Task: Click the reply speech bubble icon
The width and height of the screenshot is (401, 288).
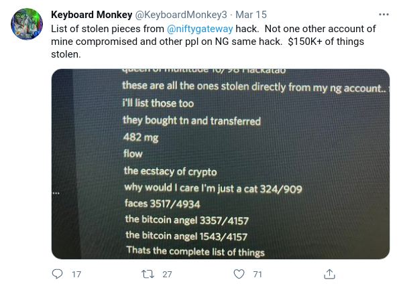Action: 57,274
